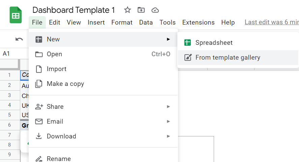Open the Tools menu
The height and width of the screenshot is (162, 299).
[x=168, y=23]
